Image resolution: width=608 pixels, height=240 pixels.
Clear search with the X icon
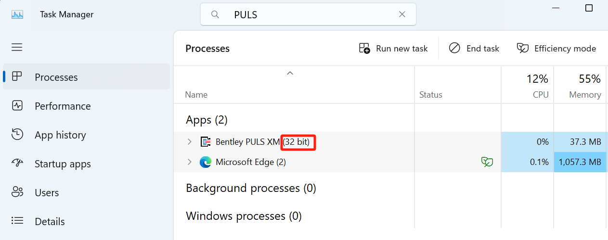(x=402, y=14)
